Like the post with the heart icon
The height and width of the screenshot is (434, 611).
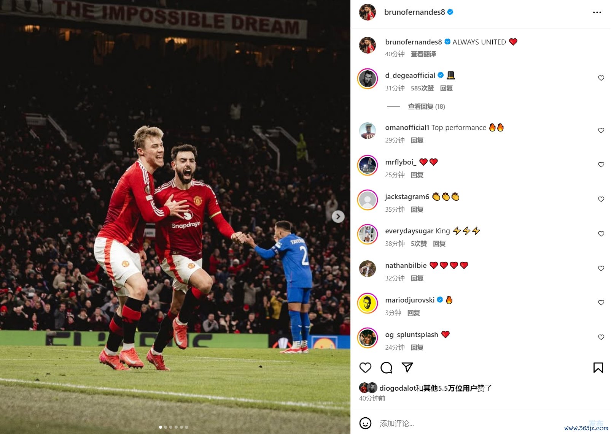pyautogui.click(x=365, y=367)
